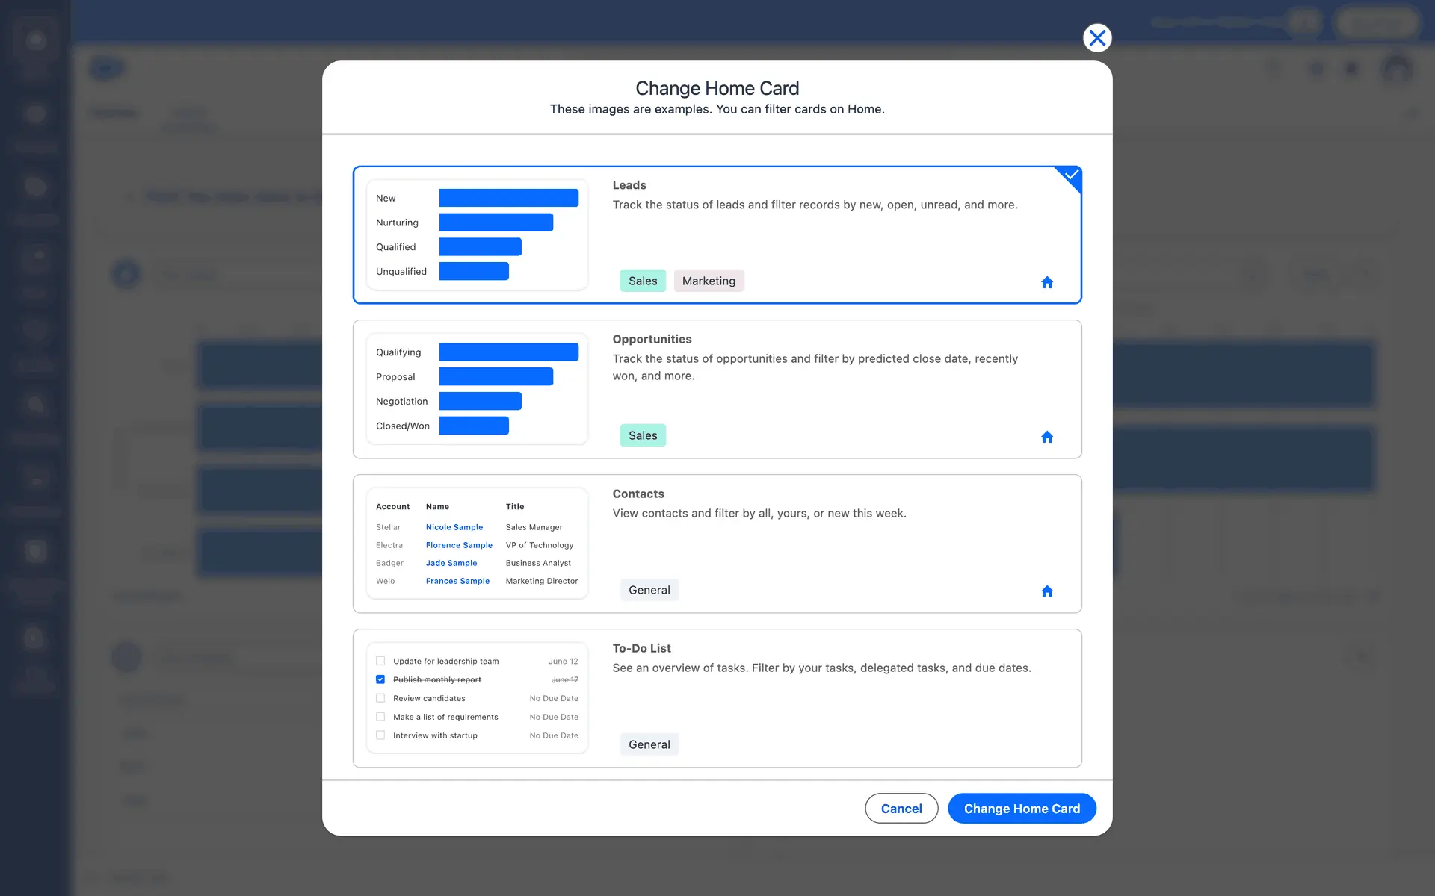
Task: Confirm with Change Home Card button
Action: [1021, 809]
